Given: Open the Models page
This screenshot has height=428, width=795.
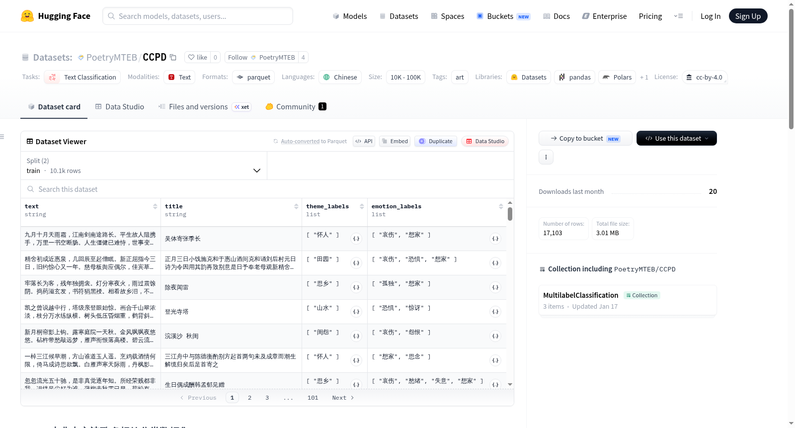Looking at the screenshot, I should click(x=350, y=16).
